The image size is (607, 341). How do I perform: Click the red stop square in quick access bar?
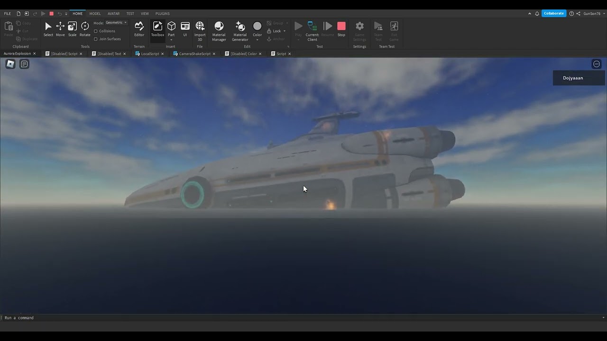pos(52,14)
